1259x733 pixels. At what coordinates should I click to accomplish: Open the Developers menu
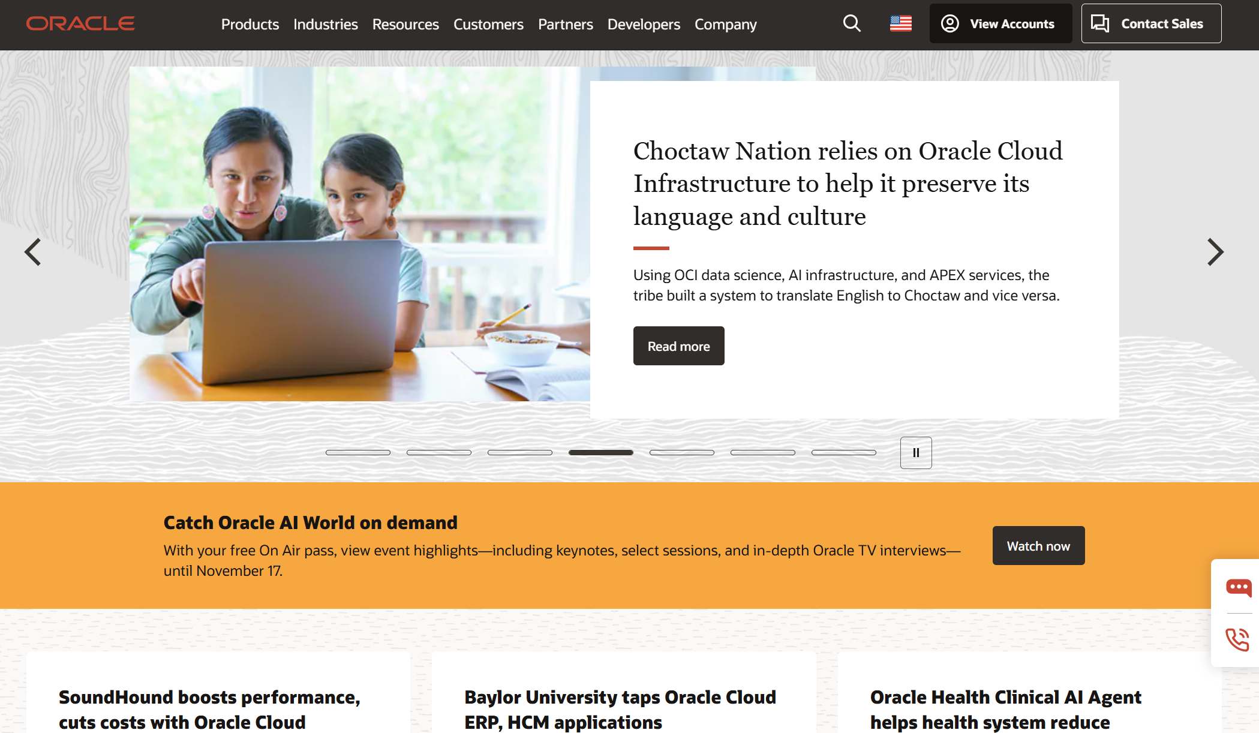643,24
